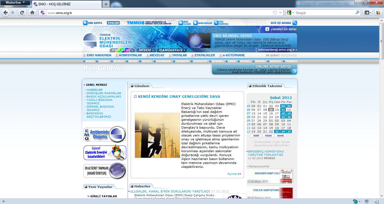Screen dimensions: 384x204
Task: Click into the Google search box
Action: tap(325, 13)
